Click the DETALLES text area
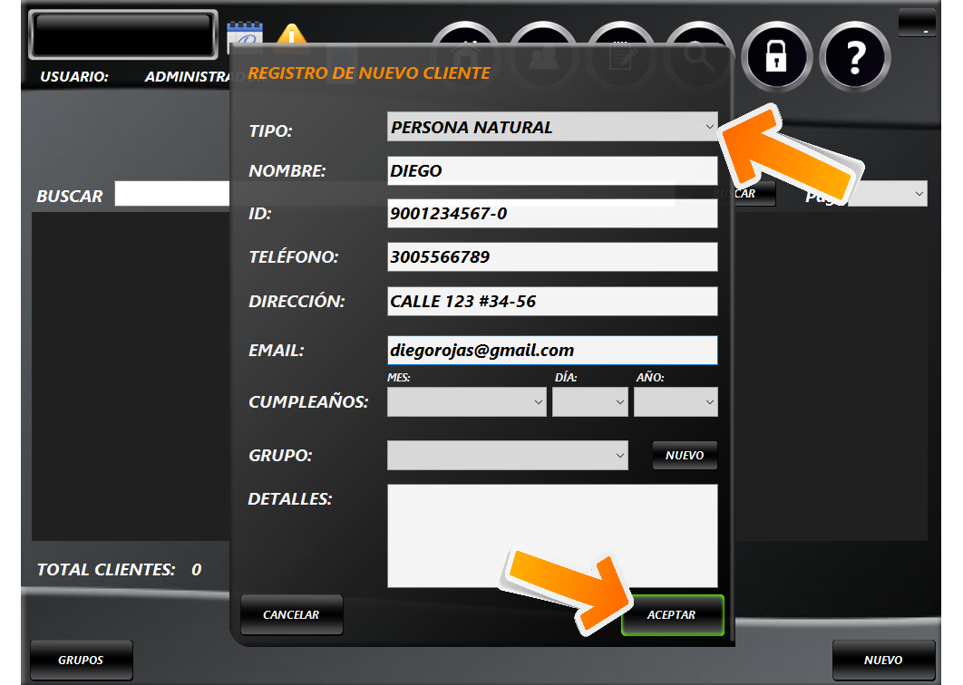963x685 pixels. (551, 535)
